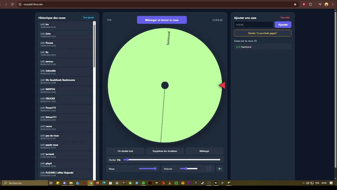Open File Explorer from the taskbar
The image size is (337, 190).
pos(71,183)
